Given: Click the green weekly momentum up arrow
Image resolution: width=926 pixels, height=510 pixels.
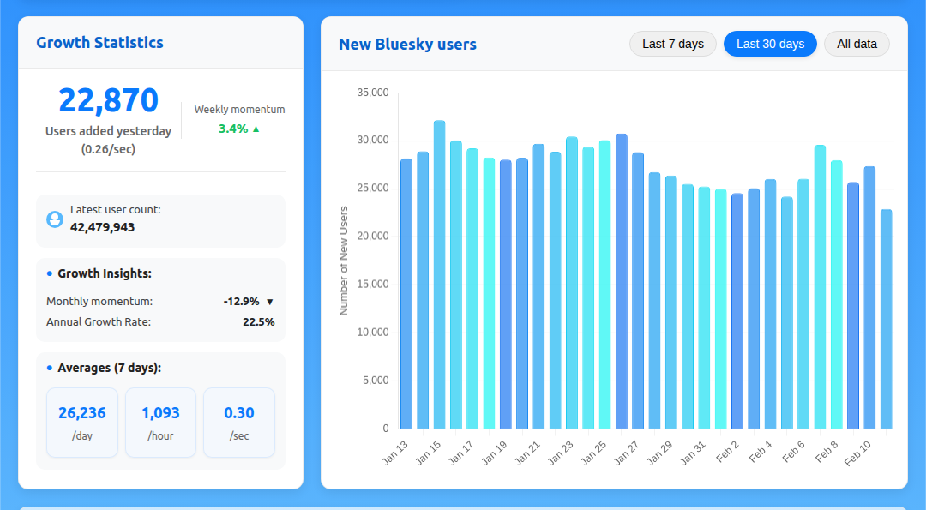Looking at the screenshot, I should click(256, 129).
